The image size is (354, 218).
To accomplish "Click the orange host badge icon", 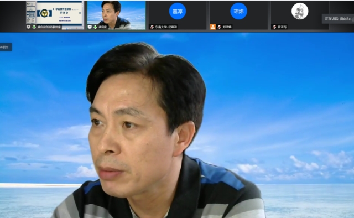I will [213, 27].
